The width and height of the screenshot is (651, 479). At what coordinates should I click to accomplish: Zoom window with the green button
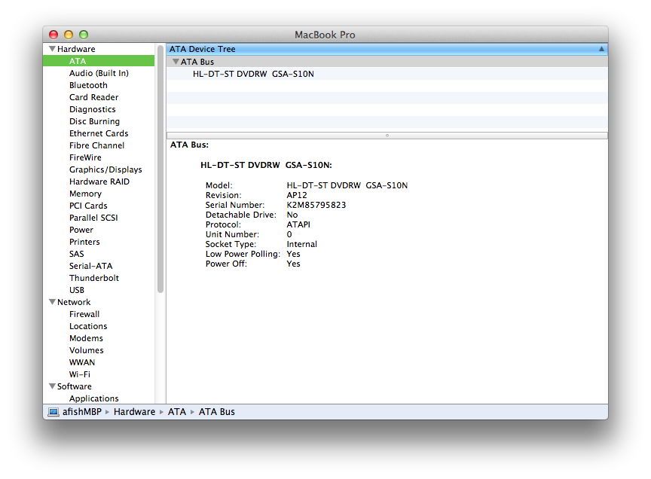pyautogui.click(x=84, y=35)
